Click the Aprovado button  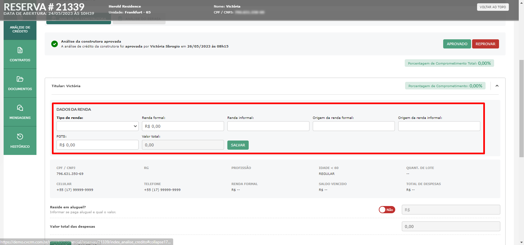tap(457, 44)
